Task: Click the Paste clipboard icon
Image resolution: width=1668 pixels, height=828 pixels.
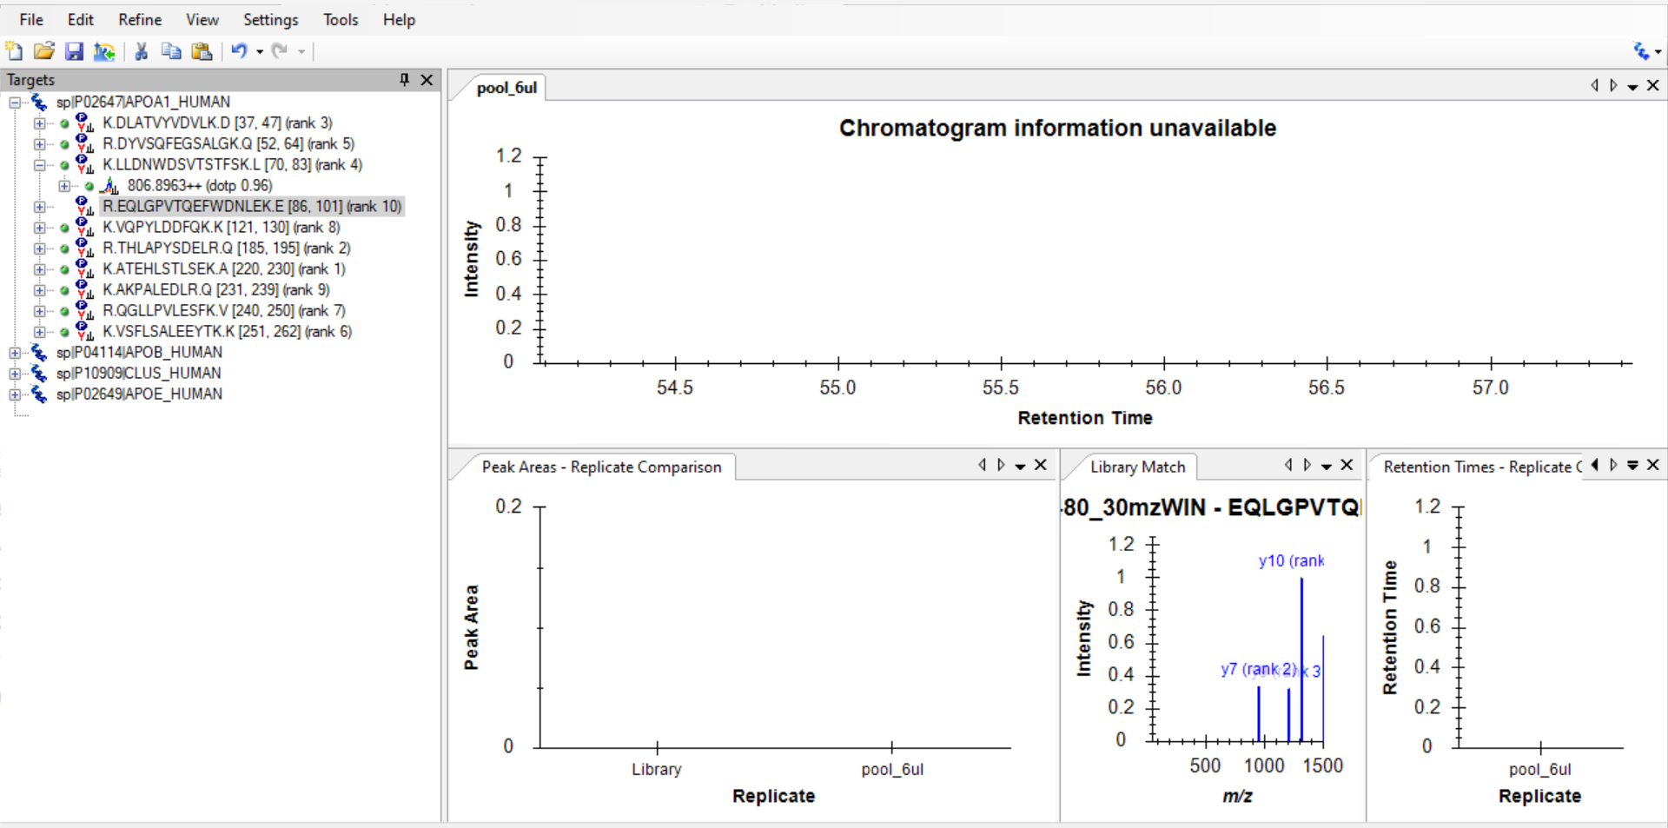Action: [202, 51]
